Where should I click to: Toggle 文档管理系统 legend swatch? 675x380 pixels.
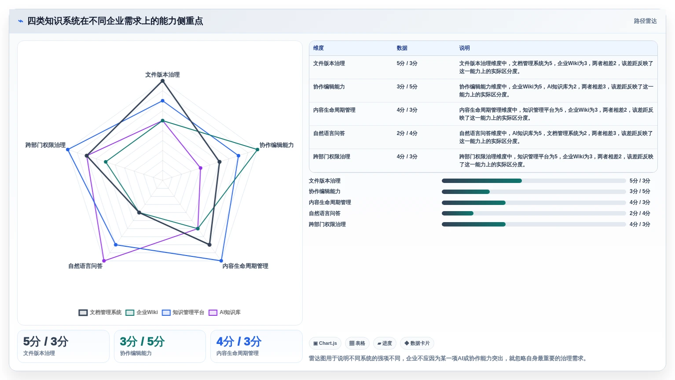[x=83, y=313]
